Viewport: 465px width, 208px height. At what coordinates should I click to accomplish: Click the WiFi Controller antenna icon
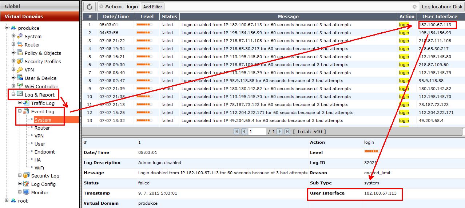point(20,86)
